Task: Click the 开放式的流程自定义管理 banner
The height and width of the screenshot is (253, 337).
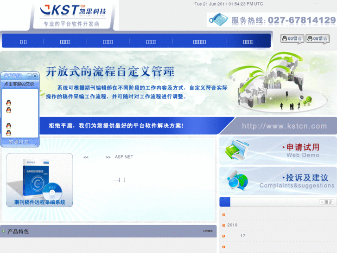Action: point(169,84)
